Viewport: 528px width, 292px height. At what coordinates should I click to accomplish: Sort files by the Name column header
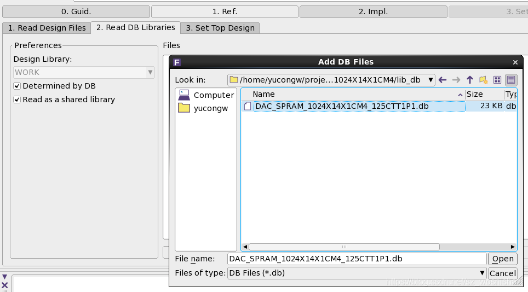point(354,95)
